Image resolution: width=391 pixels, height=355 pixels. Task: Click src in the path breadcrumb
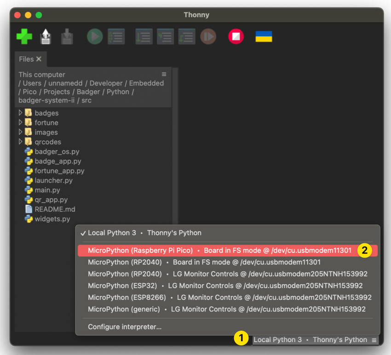coord(86,100)
